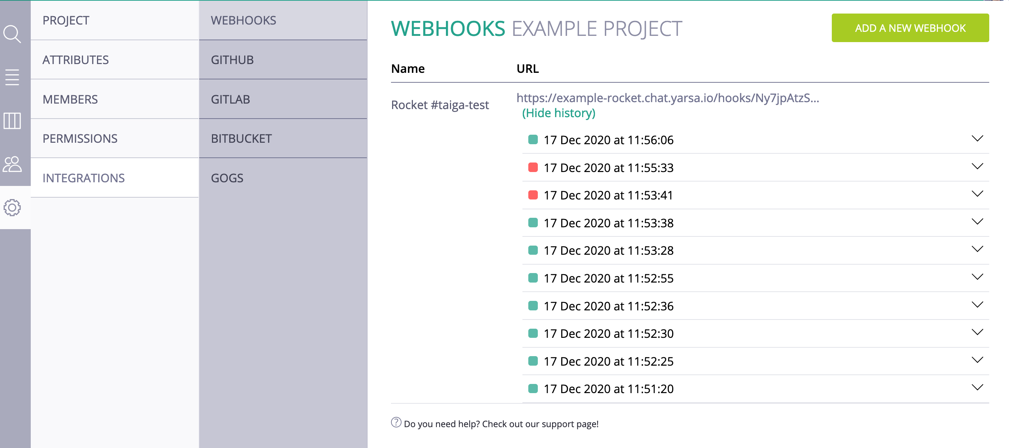Image resolution: width=1009 pixels, height=448 pixels.
Task: Open the backlog list icon in sidebar
Action: pos(12,77)
